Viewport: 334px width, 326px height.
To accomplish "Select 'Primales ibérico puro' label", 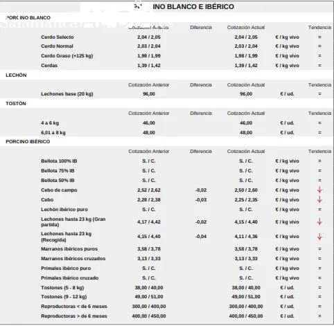I will point(66,269).
